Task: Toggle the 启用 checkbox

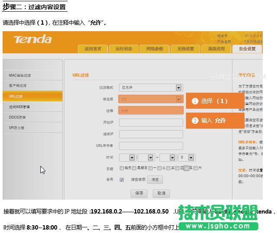Action: pyautogui.click(x=122, y=179)
